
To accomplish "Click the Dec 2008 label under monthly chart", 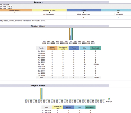I will (x=93, y=42).
